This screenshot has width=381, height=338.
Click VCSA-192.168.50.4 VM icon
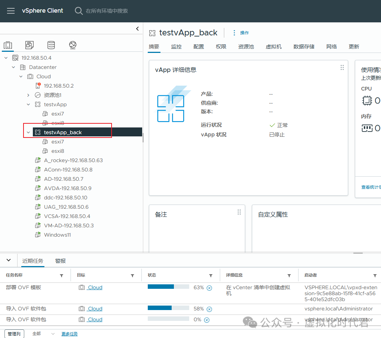tap(38, 216)
